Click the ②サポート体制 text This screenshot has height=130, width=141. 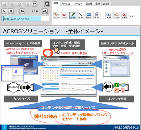pyautogui.click(x=74, y=119)
